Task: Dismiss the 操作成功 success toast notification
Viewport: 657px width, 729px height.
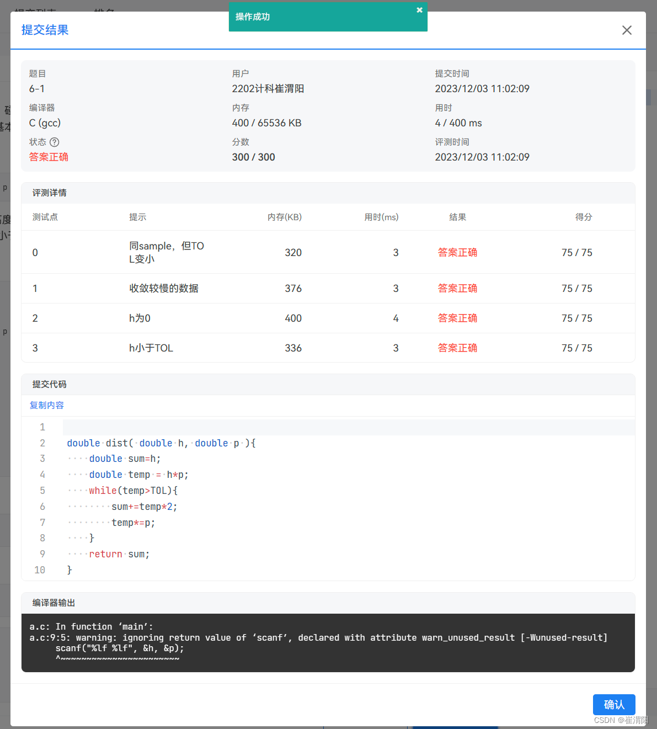Action: point(419,9)
